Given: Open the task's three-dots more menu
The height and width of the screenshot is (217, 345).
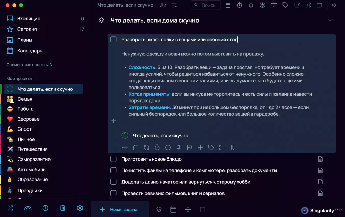Looking at the screenshot, I should click(x=125, y=148).
